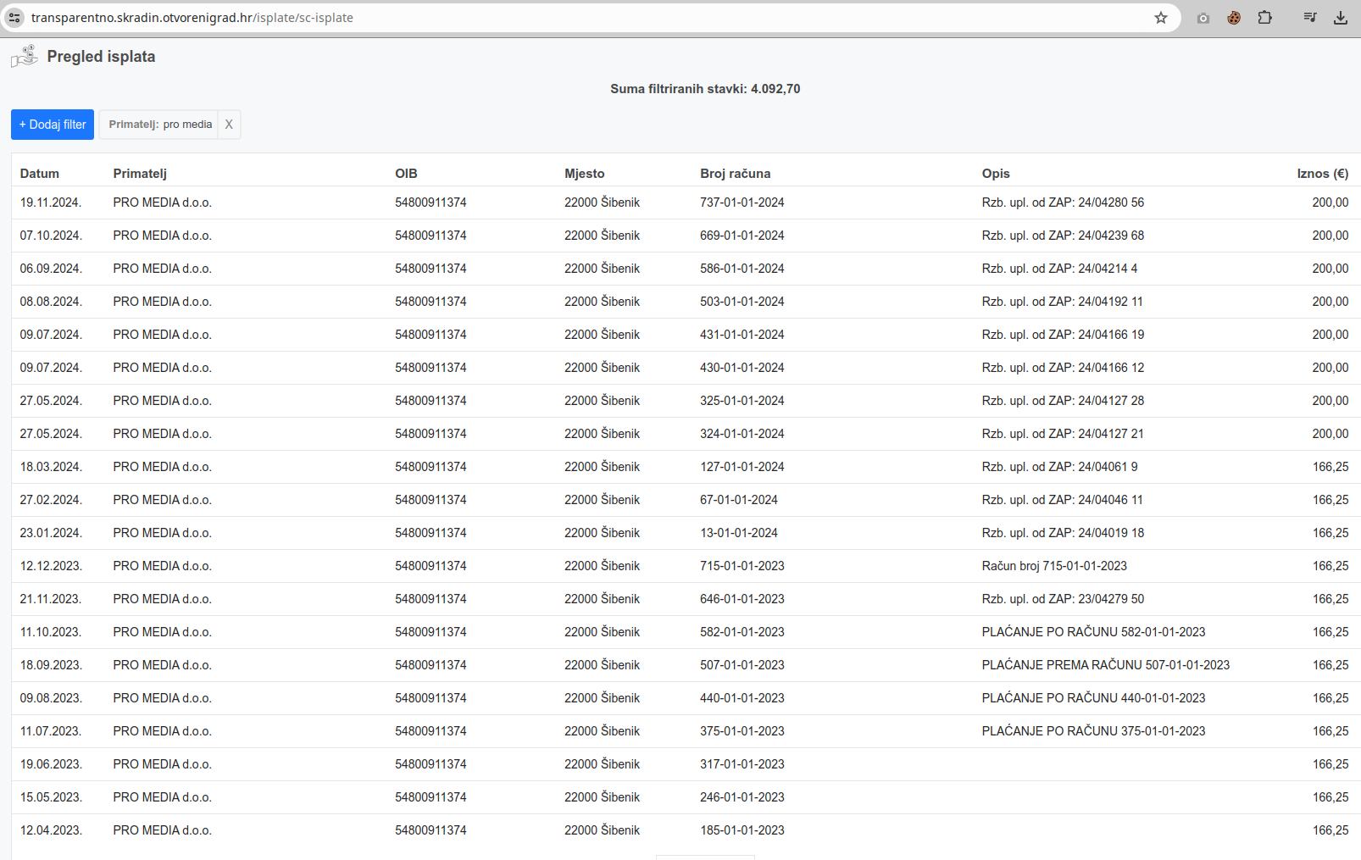Click the Opis column header
The height and width of the screenshot is (860, 1361).
point(995,174)
